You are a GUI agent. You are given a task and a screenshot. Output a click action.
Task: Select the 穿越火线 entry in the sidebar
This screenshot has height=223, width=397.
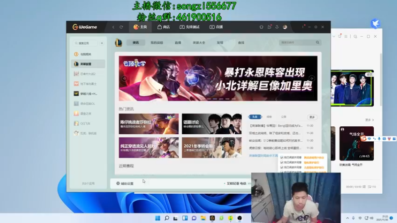click(x=88, y=94)
